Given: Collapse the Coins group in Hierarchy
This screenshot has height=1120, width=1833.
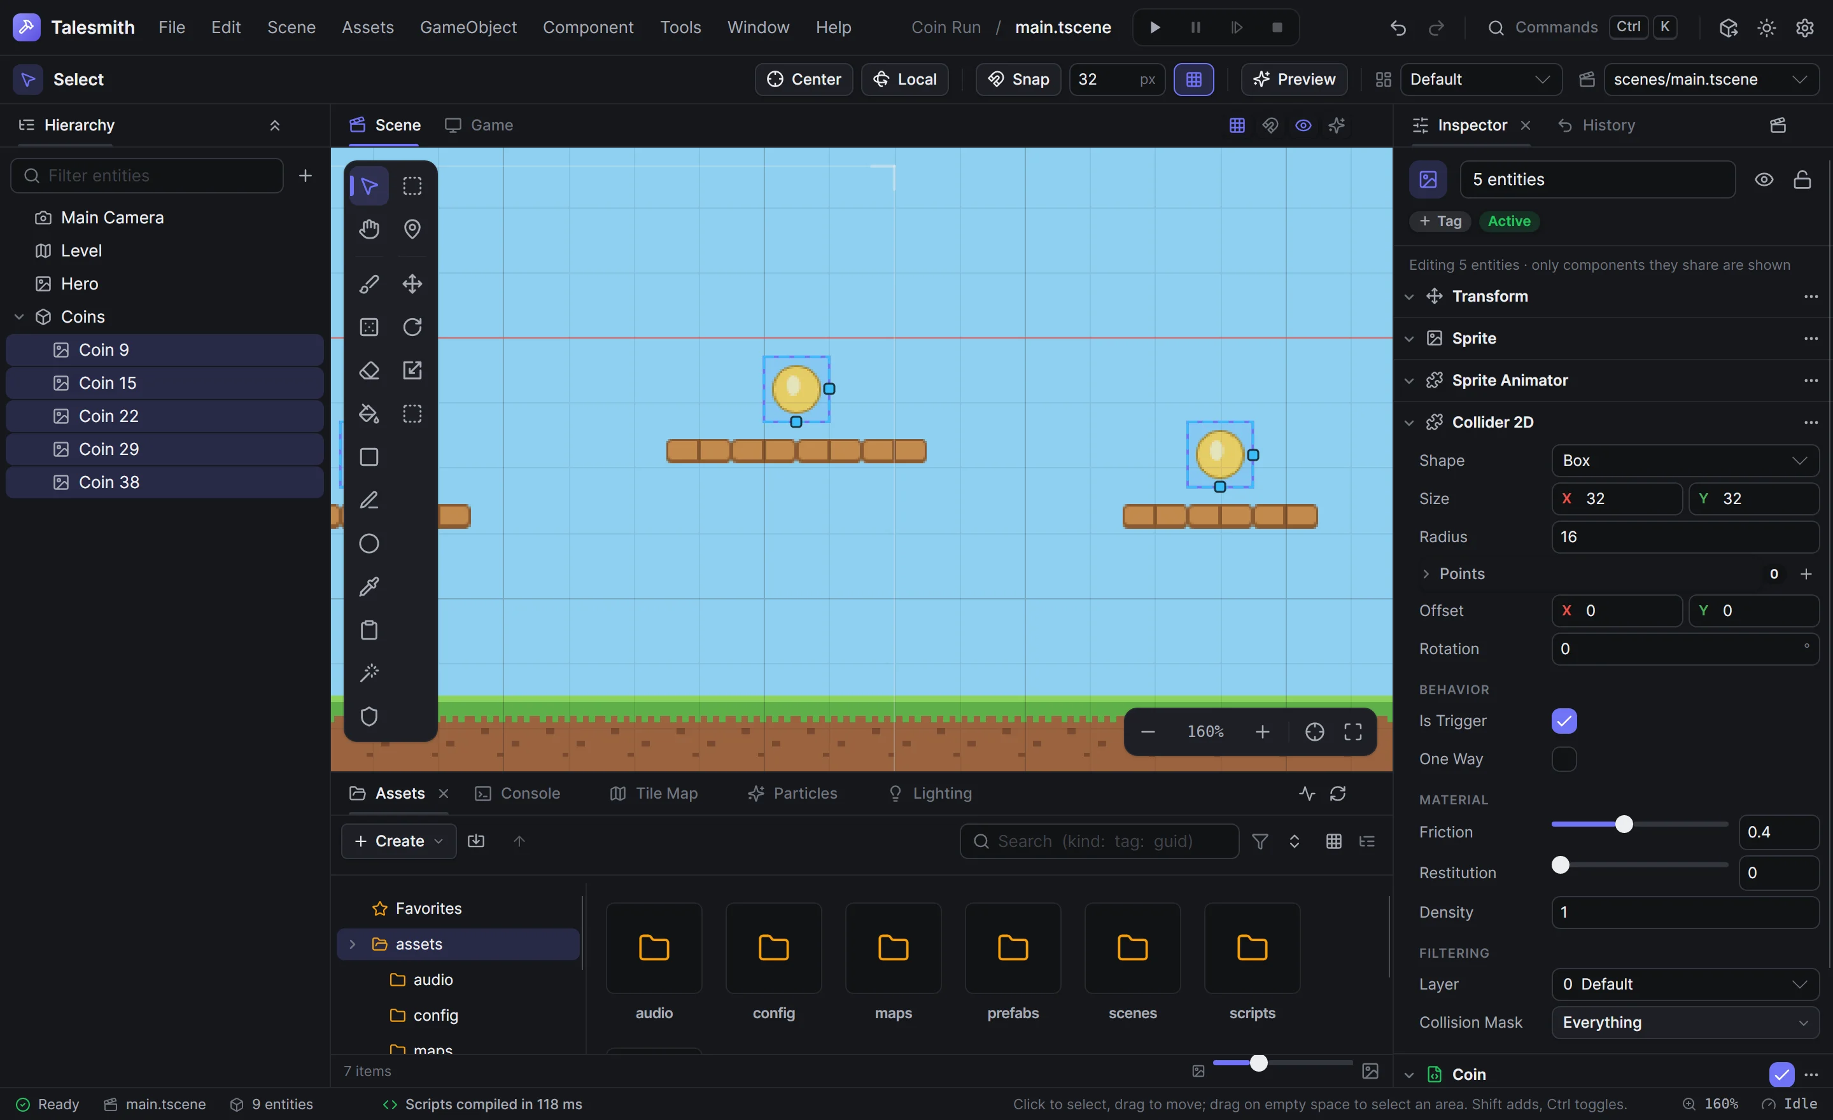Looking at the screenshot, I should (x=19, y=317).
